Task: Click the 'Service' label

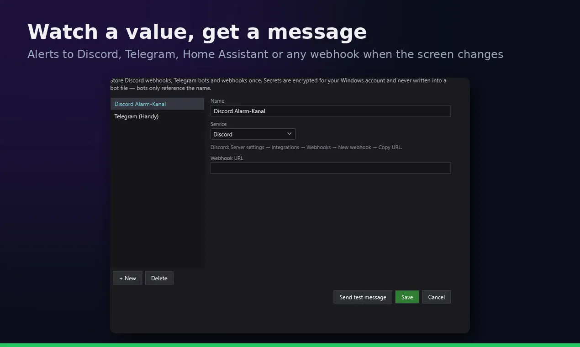Action: tap(219, 124)
